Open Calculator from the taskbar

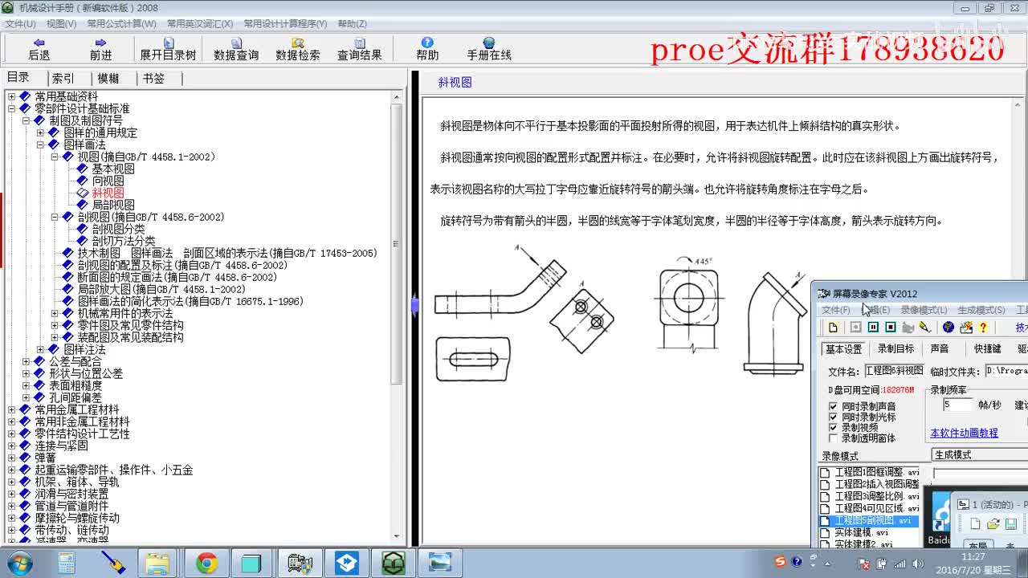tap(66, 564)
